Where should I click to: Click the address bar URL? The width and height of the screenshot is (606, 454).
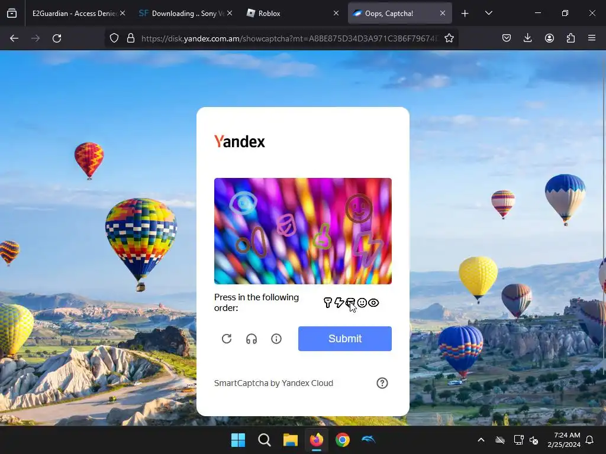point(290,38)
